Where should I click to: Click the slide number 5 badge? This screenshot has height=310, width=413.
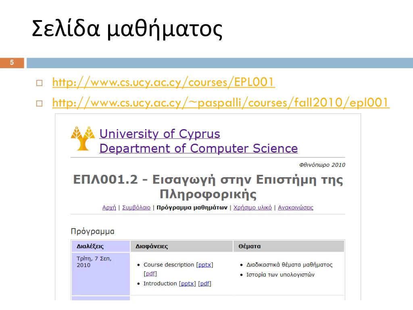coord(12,63)
